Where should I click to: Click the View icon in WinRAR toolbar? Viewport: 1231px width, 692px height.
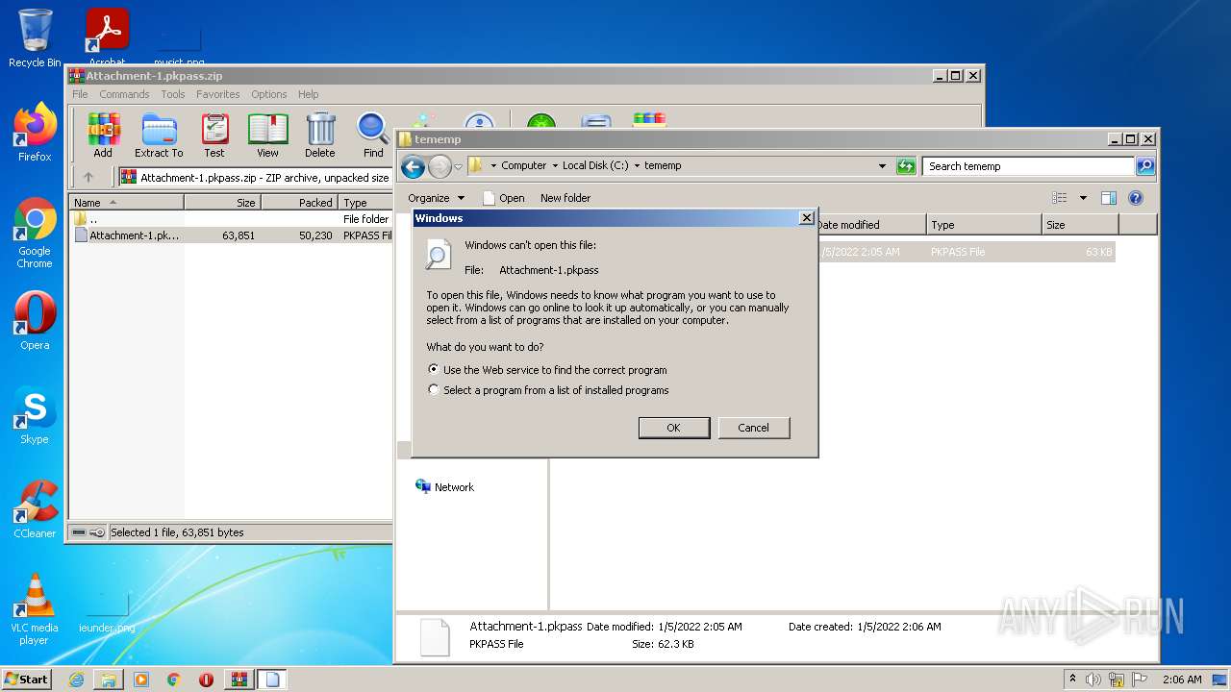tap(267, 136)
